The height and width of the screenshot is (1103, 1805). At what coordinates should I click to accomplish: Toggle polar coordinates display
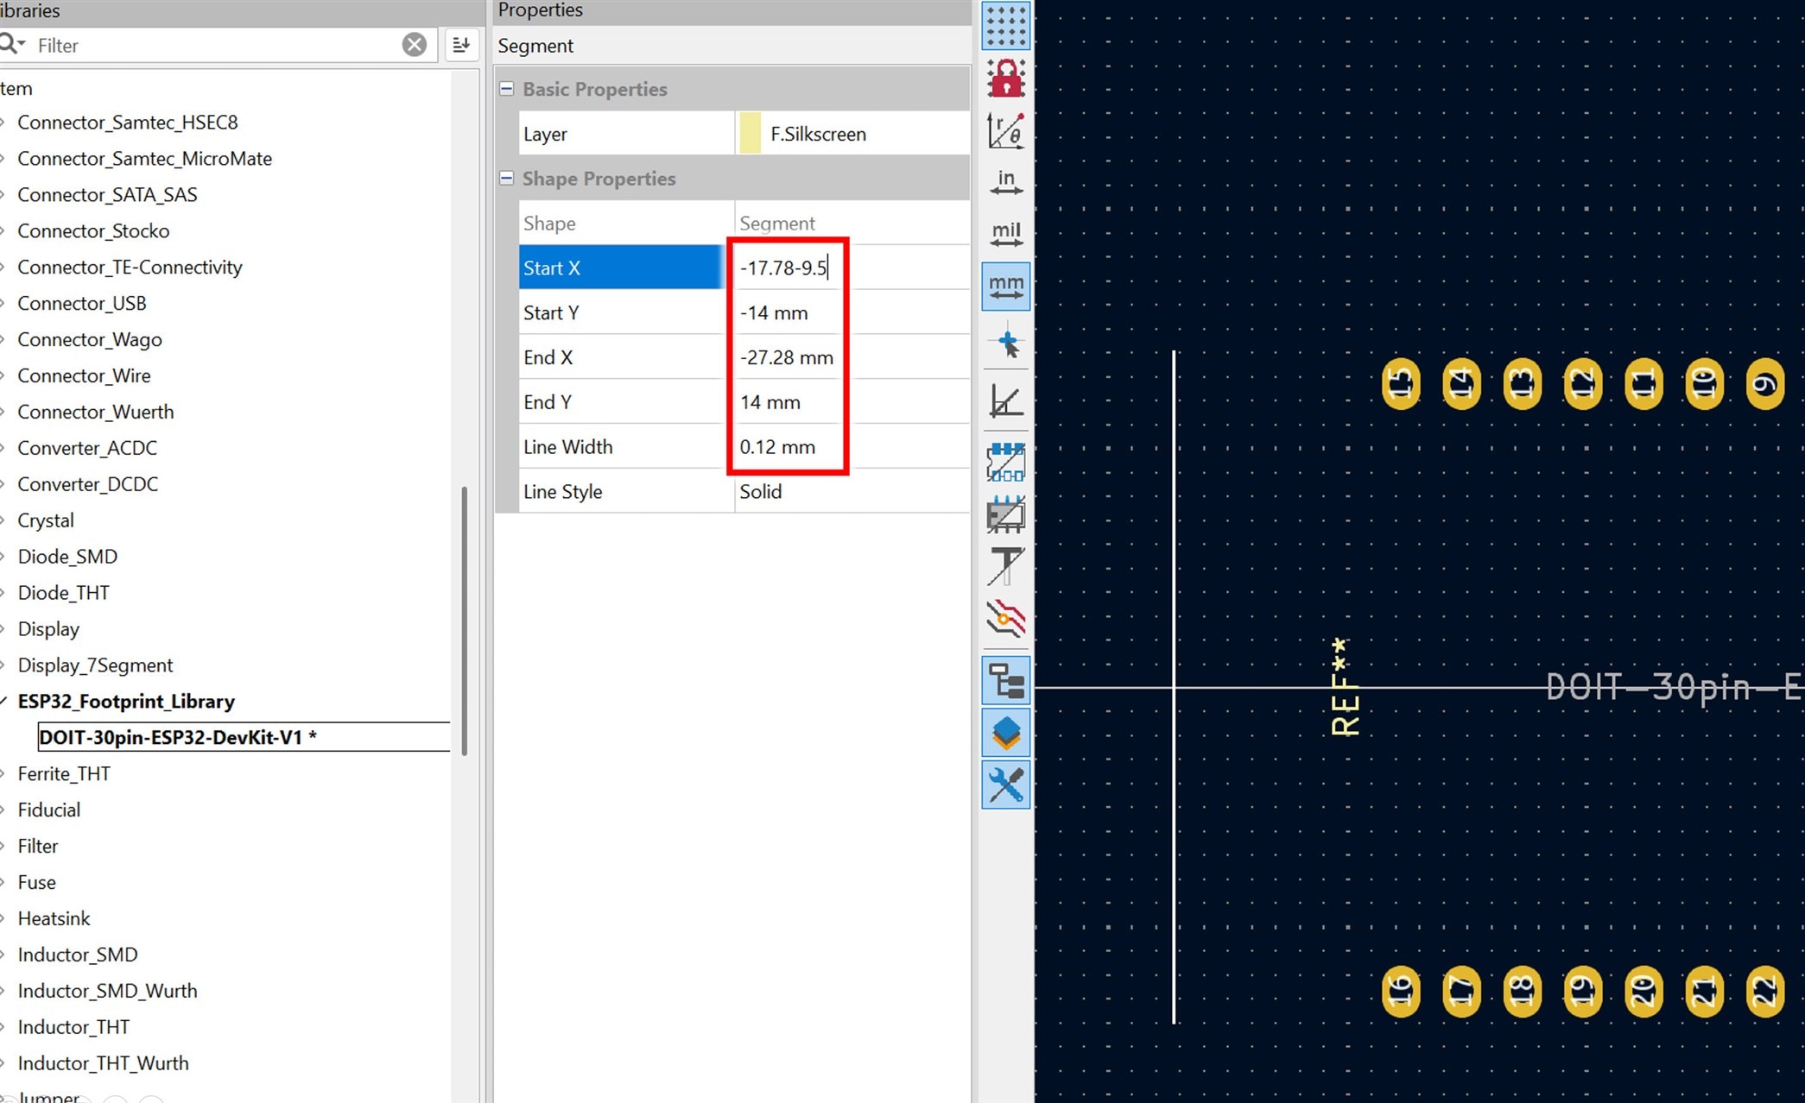[1005, 131]
